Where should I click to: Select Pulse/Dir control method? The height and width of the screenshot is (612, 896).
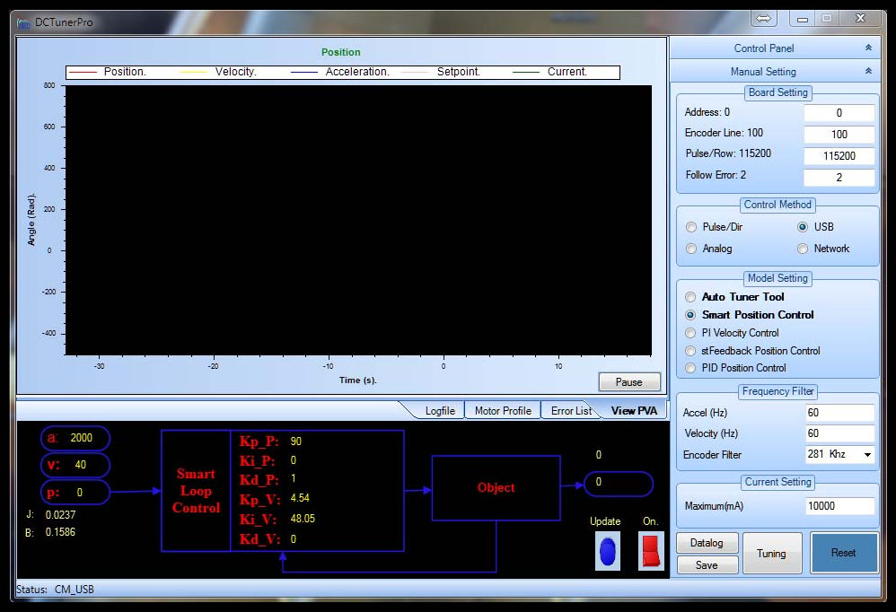691,227
